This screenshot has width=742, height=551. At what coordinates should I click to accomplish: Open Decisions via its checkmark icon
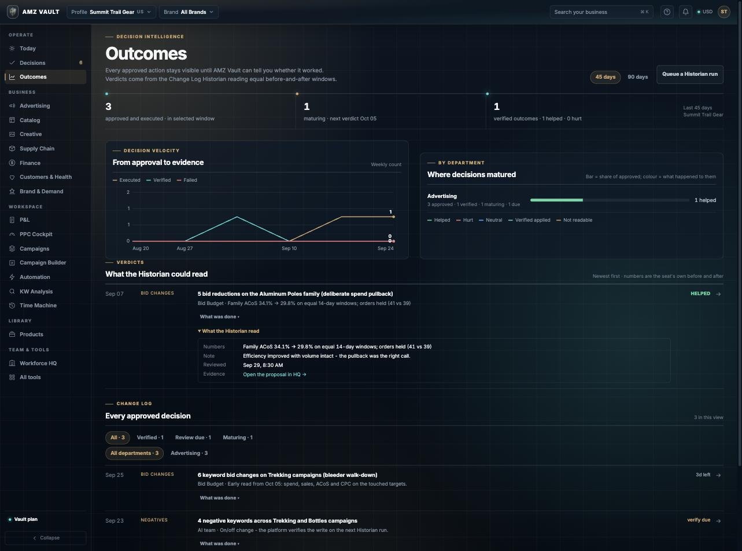[12, 63]
